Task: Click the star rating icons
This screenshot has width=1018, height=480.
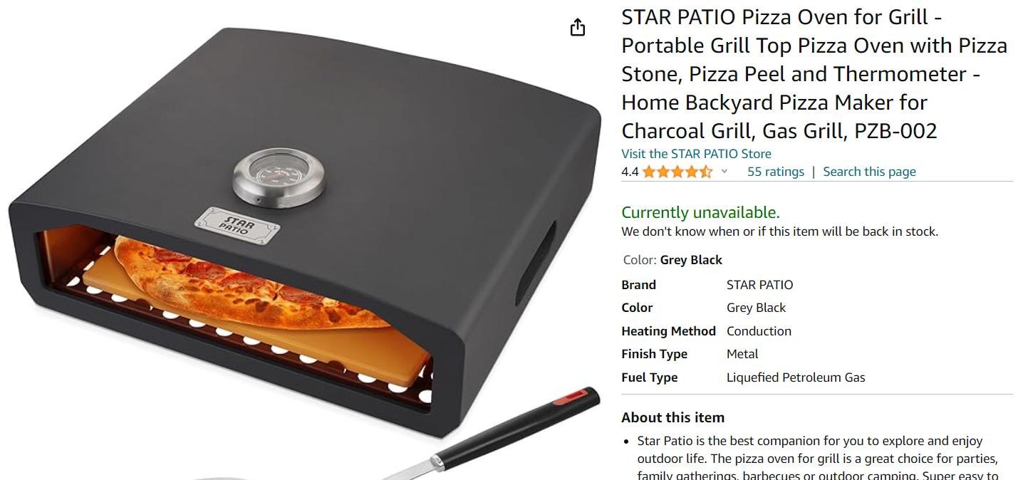Action: 677,172
